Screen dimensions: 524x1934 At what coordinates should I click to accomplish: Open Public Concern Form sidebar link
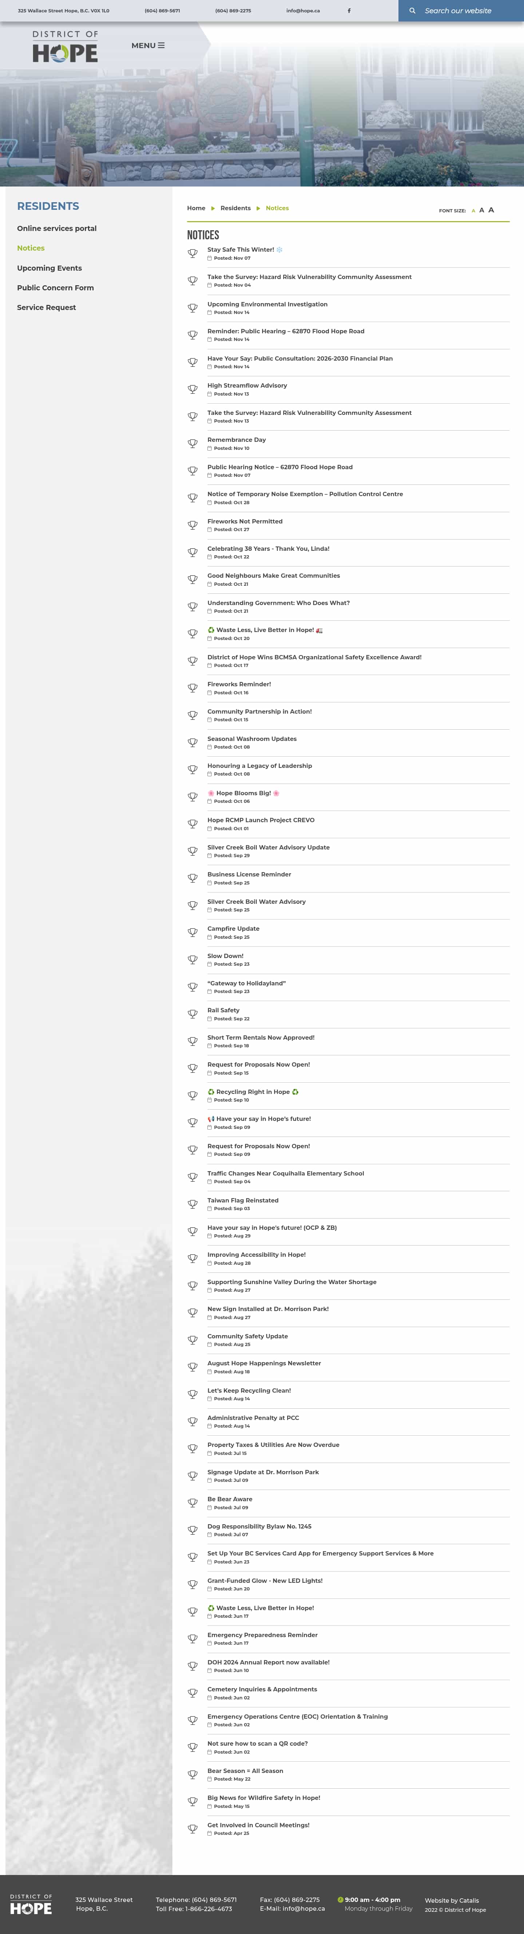55,287
